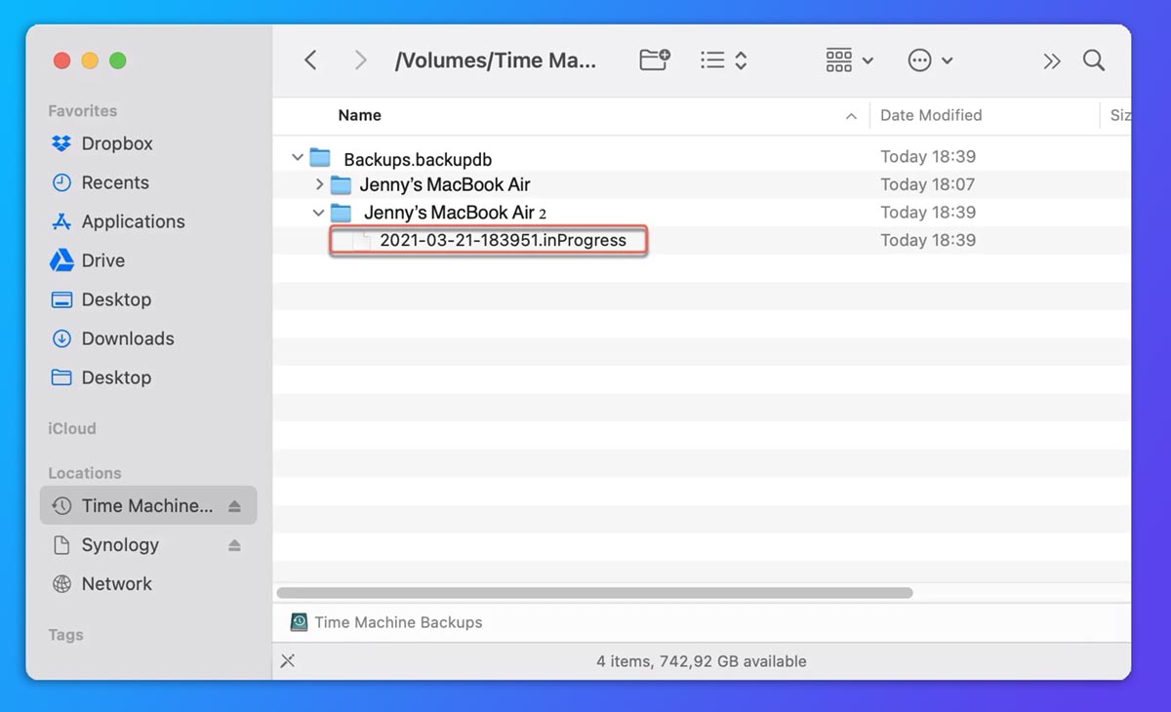
Task: Select the Jenny's MacBook Air 2 folder
Action: click(x=702, y=213)
